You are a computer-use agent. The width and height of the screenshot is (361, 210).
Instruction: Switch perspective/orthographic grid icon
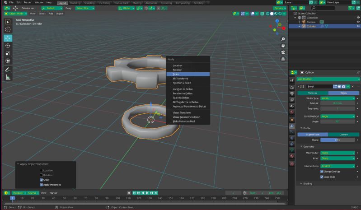click(x=283, y=59)
